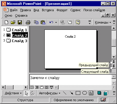The image size is (117, 104).
Task: Select Слайд 3 in the outline
Action: 19,41
